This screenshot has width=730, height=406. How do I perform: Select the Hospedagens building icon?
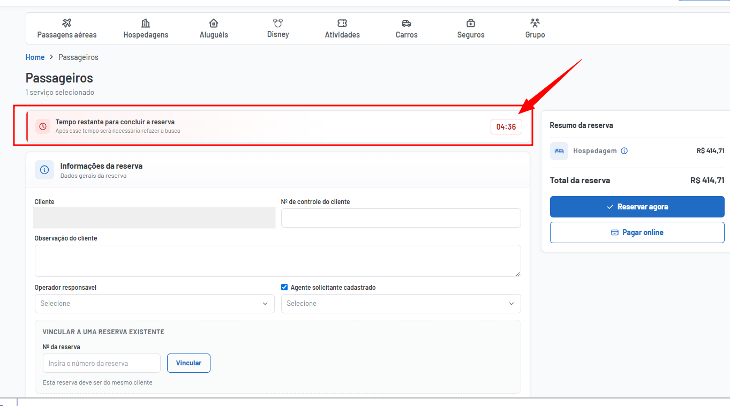point(146,23)
